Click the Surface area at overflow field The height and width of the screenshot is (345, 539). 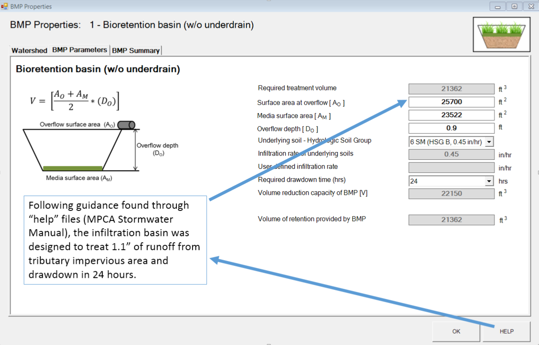451,102
